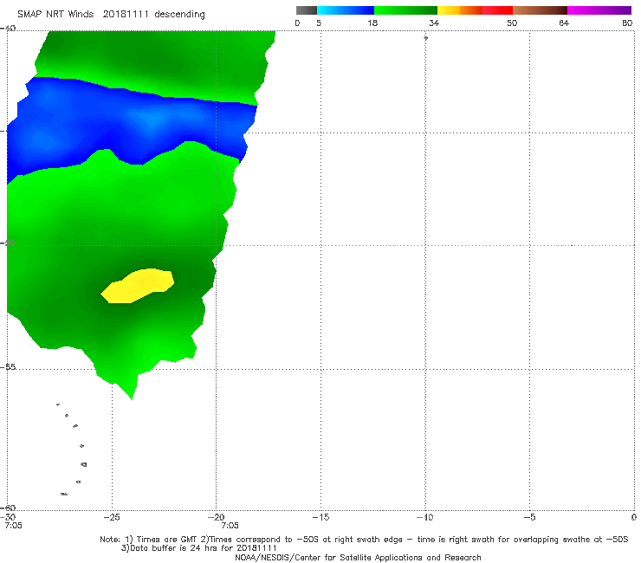This screenshot has height=563, width=641.
Task: Click the longitude label '-15'
Action: point(320,517)
